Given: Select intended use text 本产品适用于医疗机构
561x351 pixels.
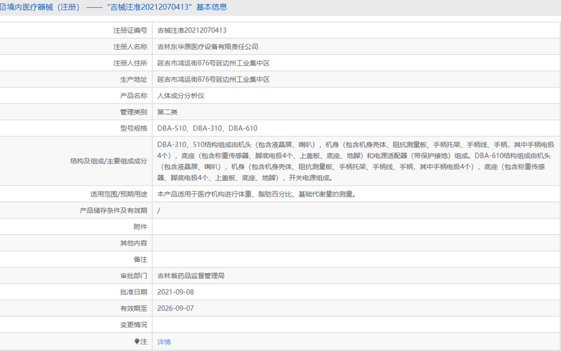Looking at the screenshot, I should tap(256, 194).
